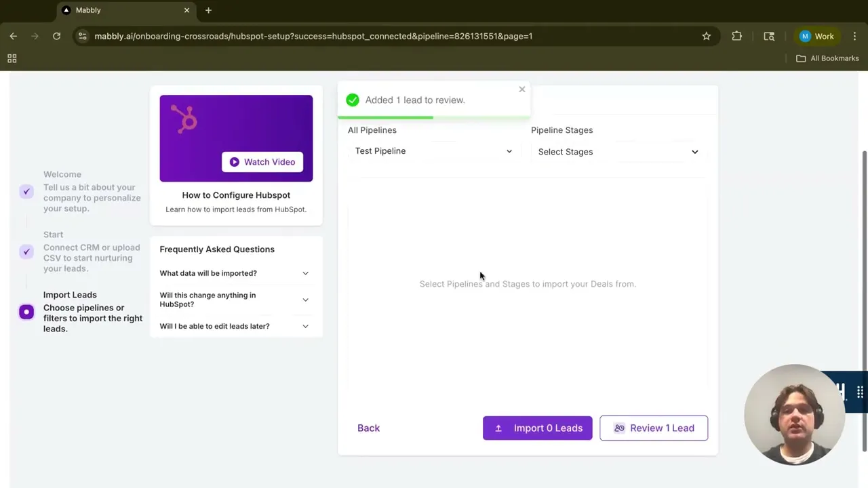
Task: Click the 'All Pipelines' label
Action: click(372, 130)
